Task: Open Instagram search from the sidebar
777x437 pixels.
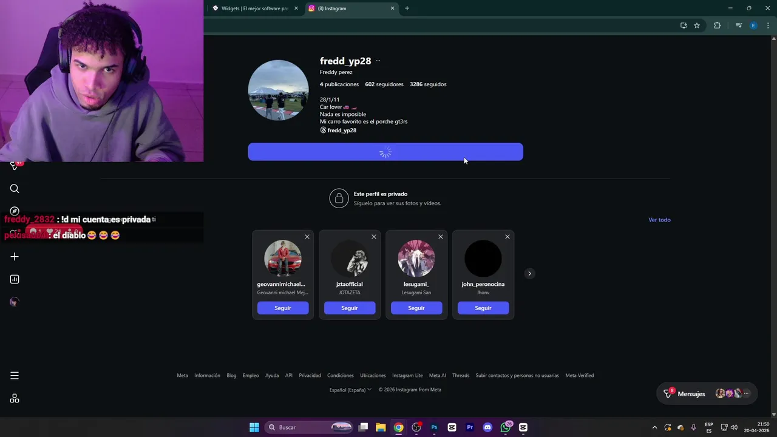Action: tap(15, 189)
